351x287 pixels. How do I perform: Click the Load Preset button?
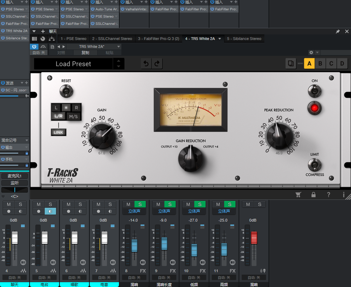pos(74,64)
